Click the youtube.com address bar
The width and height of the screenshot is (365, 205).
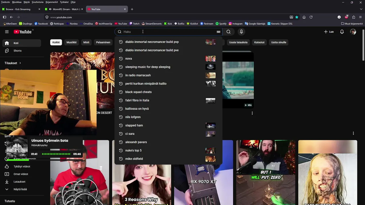[x=168, y=17]
